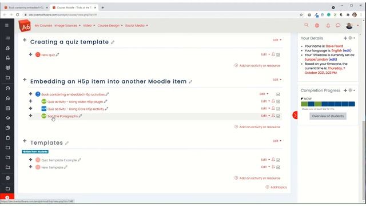The image size is (366, 206).
Task: Click the A6 site logo
Action: click(x=25, y=26)
